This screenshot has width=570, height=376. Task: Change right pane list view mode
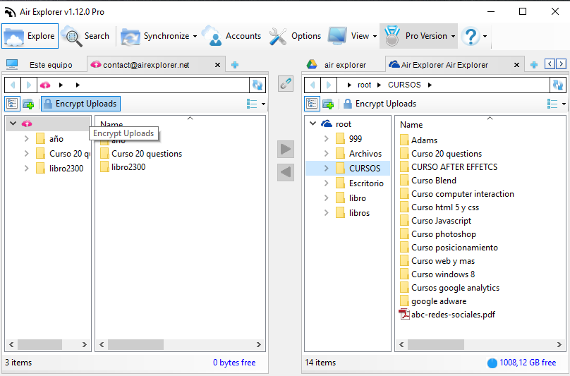coord(556,104)
